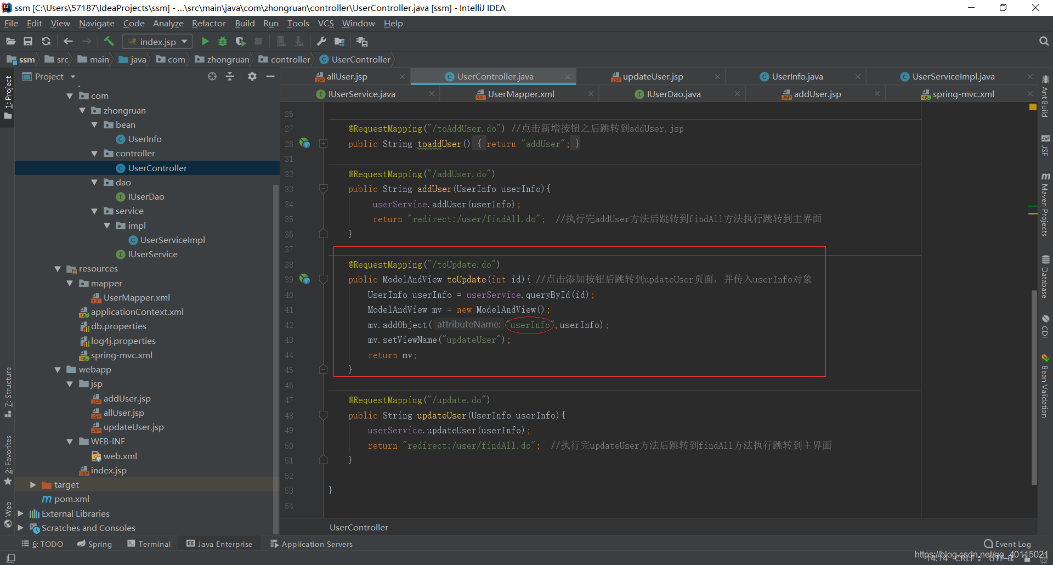The width and height of the screenshot is (1053, 565).
Task: Click the Build Project hammer icon
Action: click(x=109, y=42)
